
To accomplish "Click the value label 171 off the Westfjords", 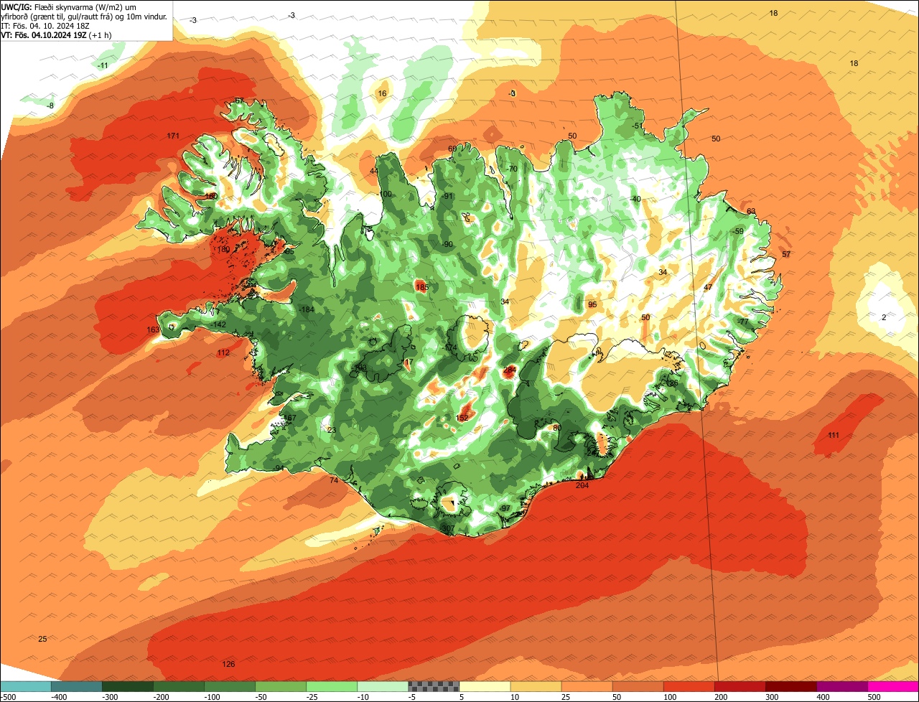I will (x=173, y=136).
